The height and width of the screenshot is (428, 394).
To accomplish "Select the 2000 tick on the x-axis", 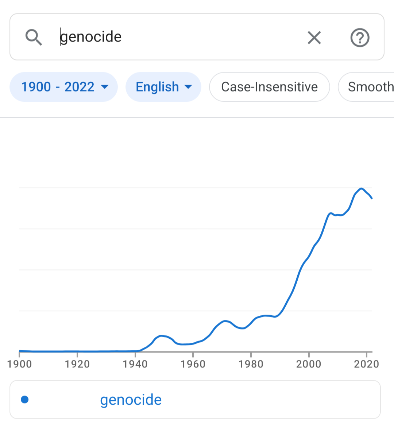I will coord(309,354).
